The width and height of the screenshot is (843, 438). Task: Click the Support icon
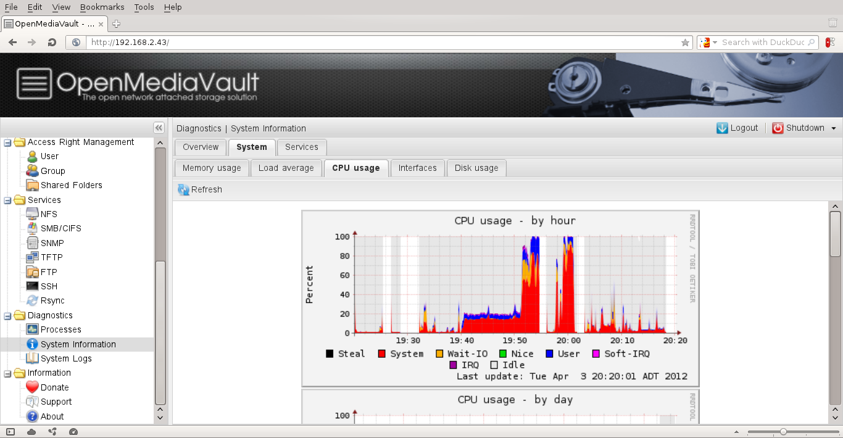(x=32, y=402)
